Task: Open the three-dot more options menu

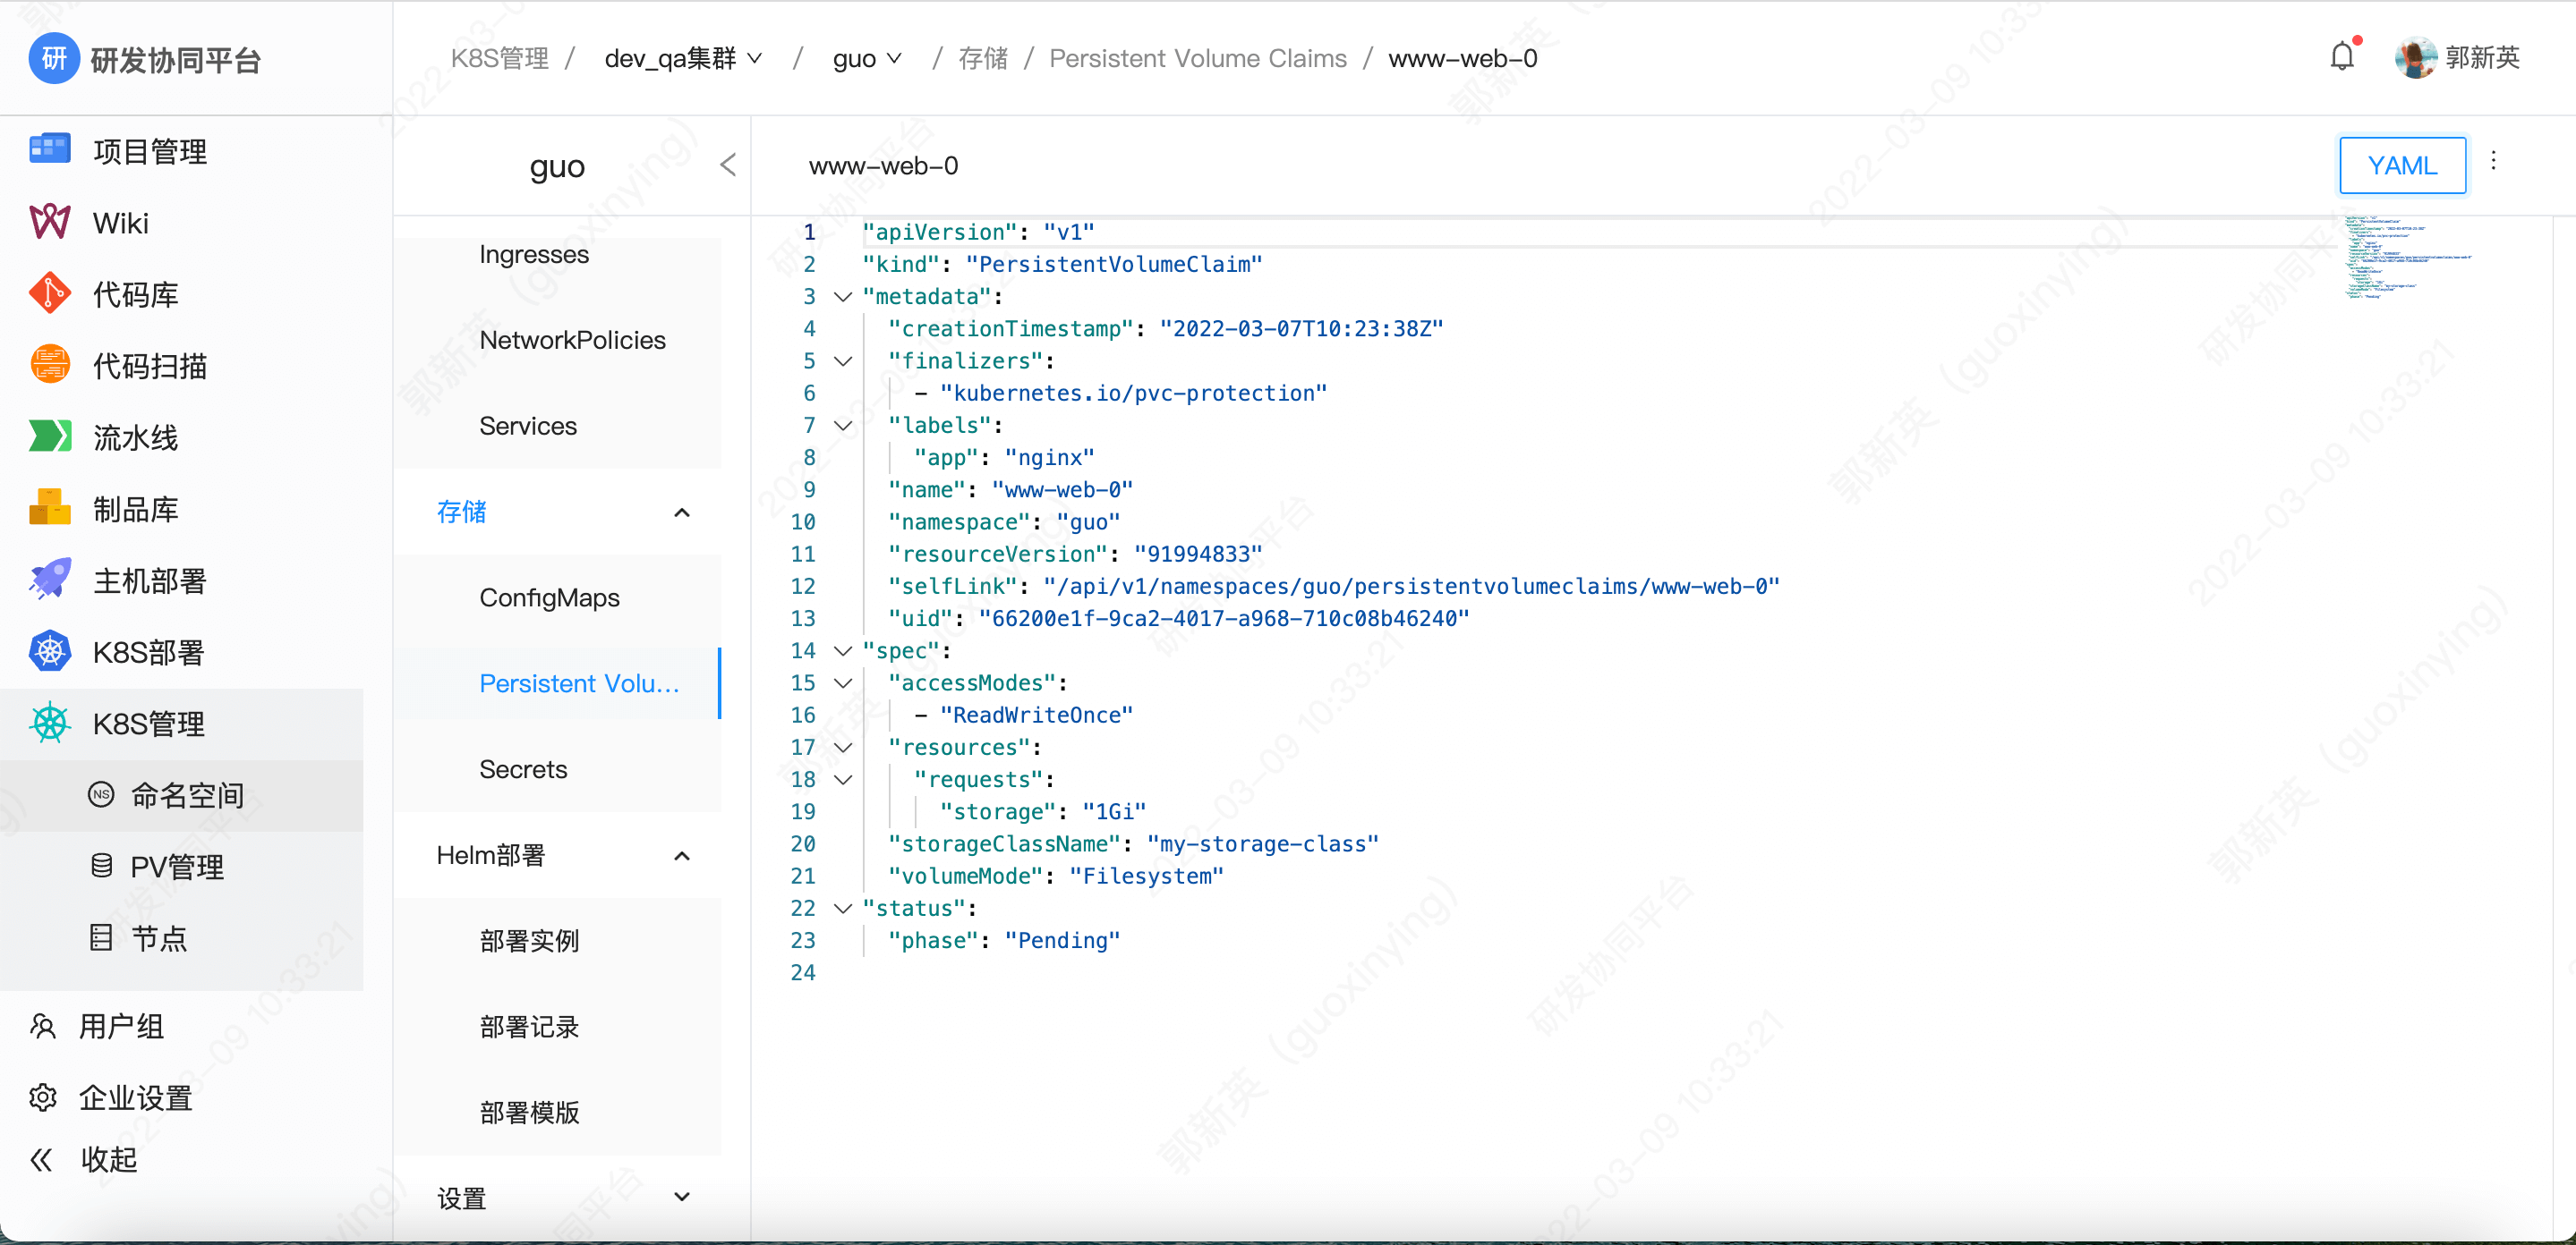Action: 2493,162
